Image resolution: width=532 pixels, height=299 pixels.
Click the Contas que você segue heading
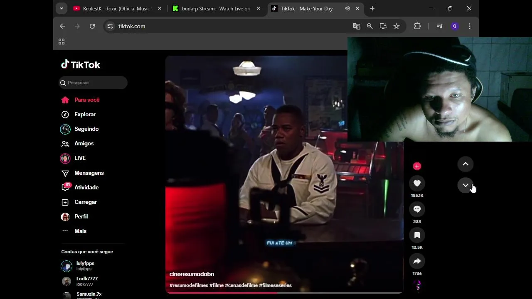[87, 252]
